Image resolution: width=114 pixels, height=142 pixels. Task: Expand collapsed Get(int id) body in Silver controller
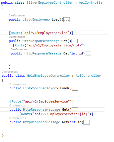click(x=88, y=54)
